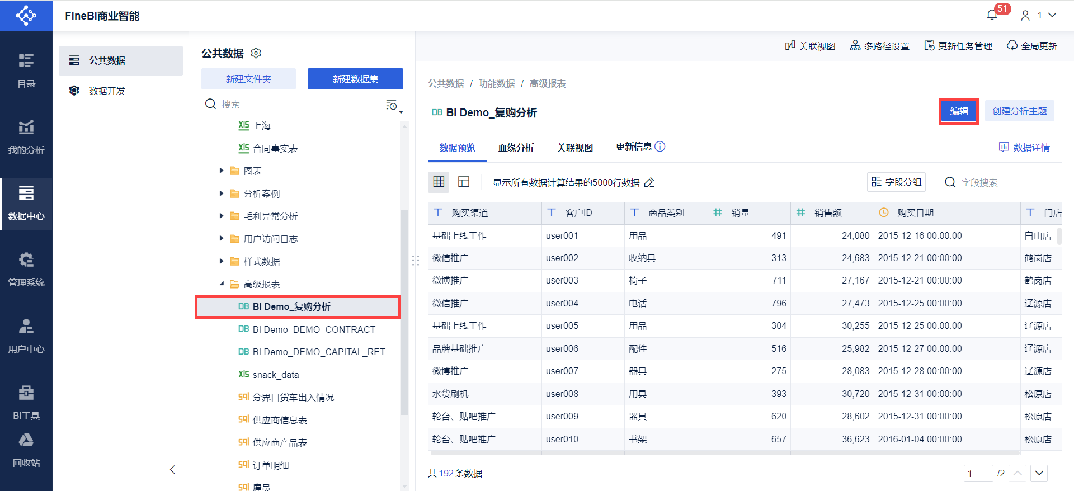This screenshot has height=491, width=1074.
Task: Click the 编辑 button
Action: [x=959, y=111]
